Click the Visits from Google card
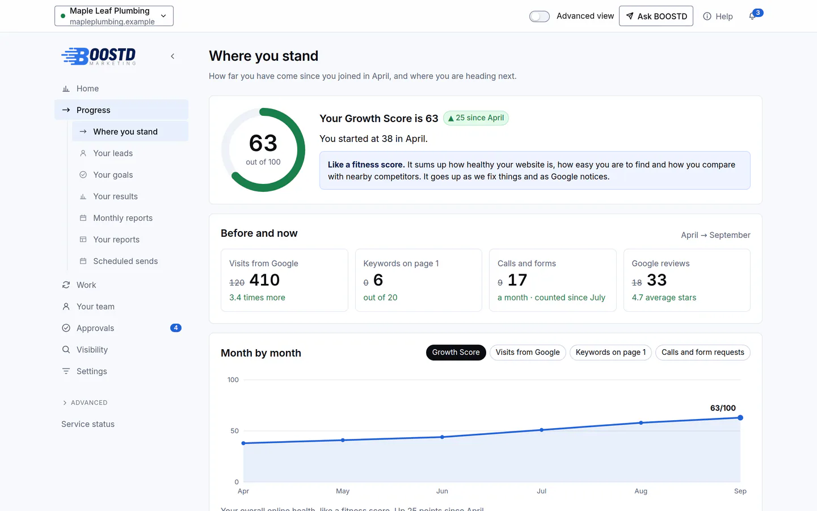This screenshot has width=817, height=511. 284,280
